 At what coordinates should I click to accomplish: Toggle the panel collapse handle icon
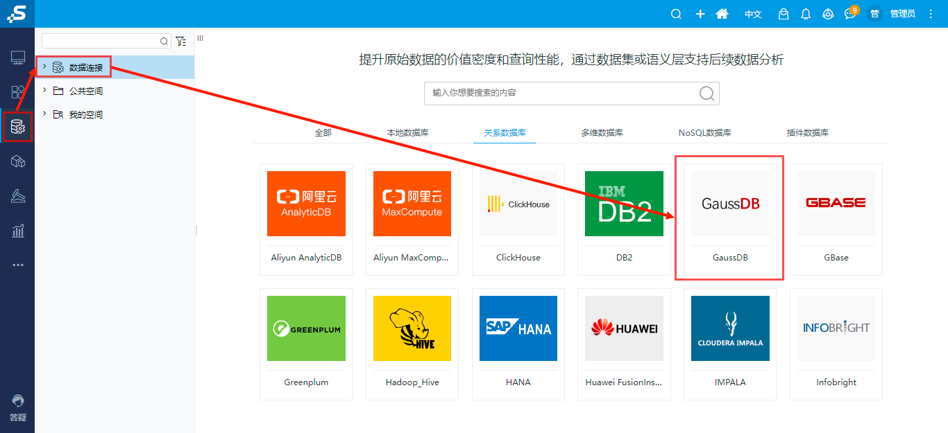(x=200, y=38)
